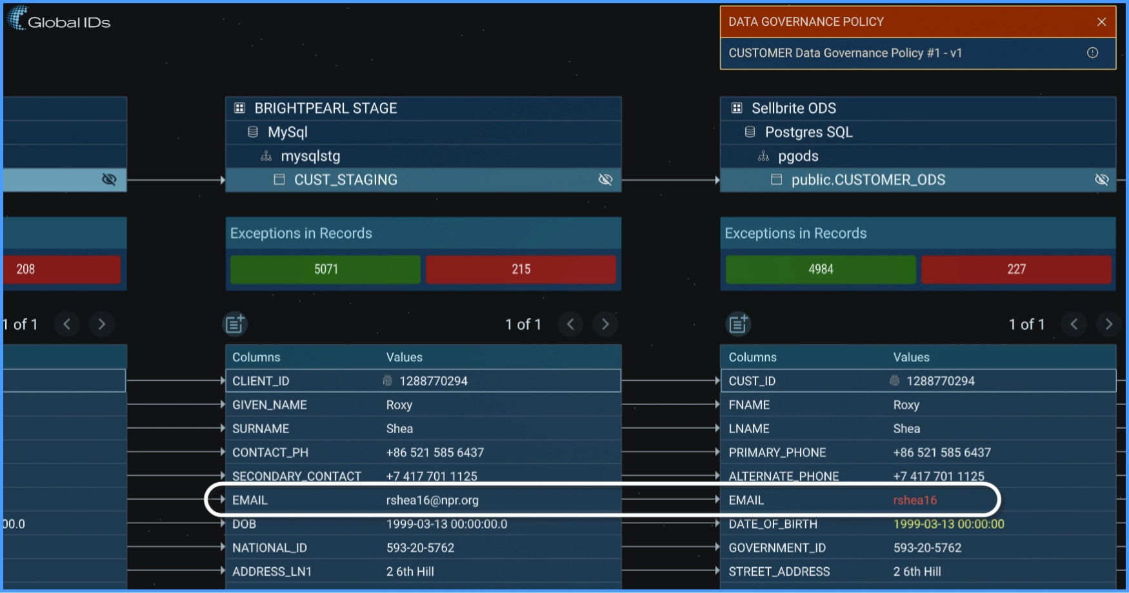Select the PRIMARY_PHONE row
The image size is (1129, 593).
coord(918,452)
